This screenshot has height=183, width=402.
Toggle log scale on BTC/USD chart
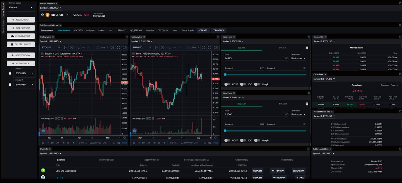[x=119, y=143]
